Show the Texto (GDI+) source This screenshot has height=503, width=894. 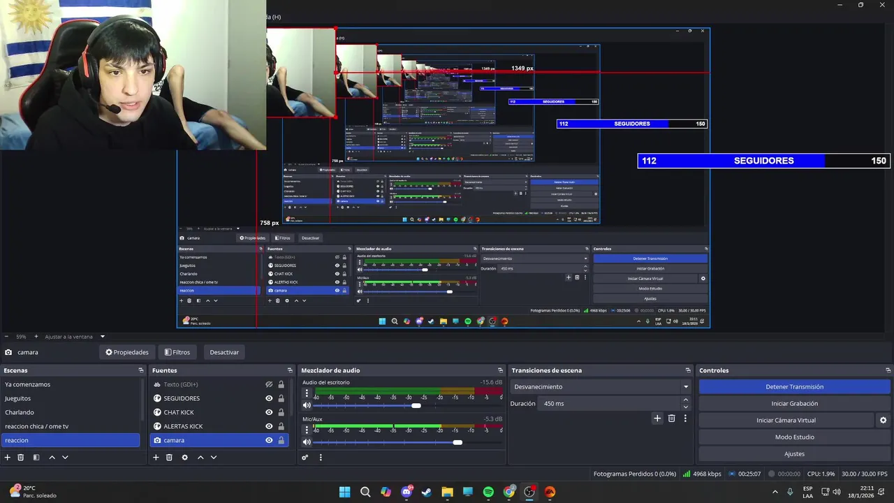[269, 384]
